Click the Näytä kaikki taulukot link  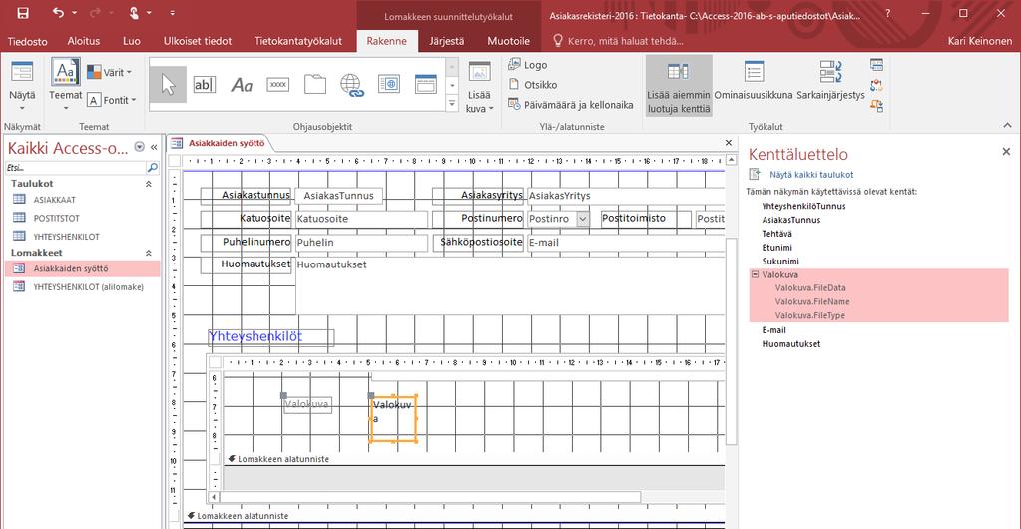[811, 175]
